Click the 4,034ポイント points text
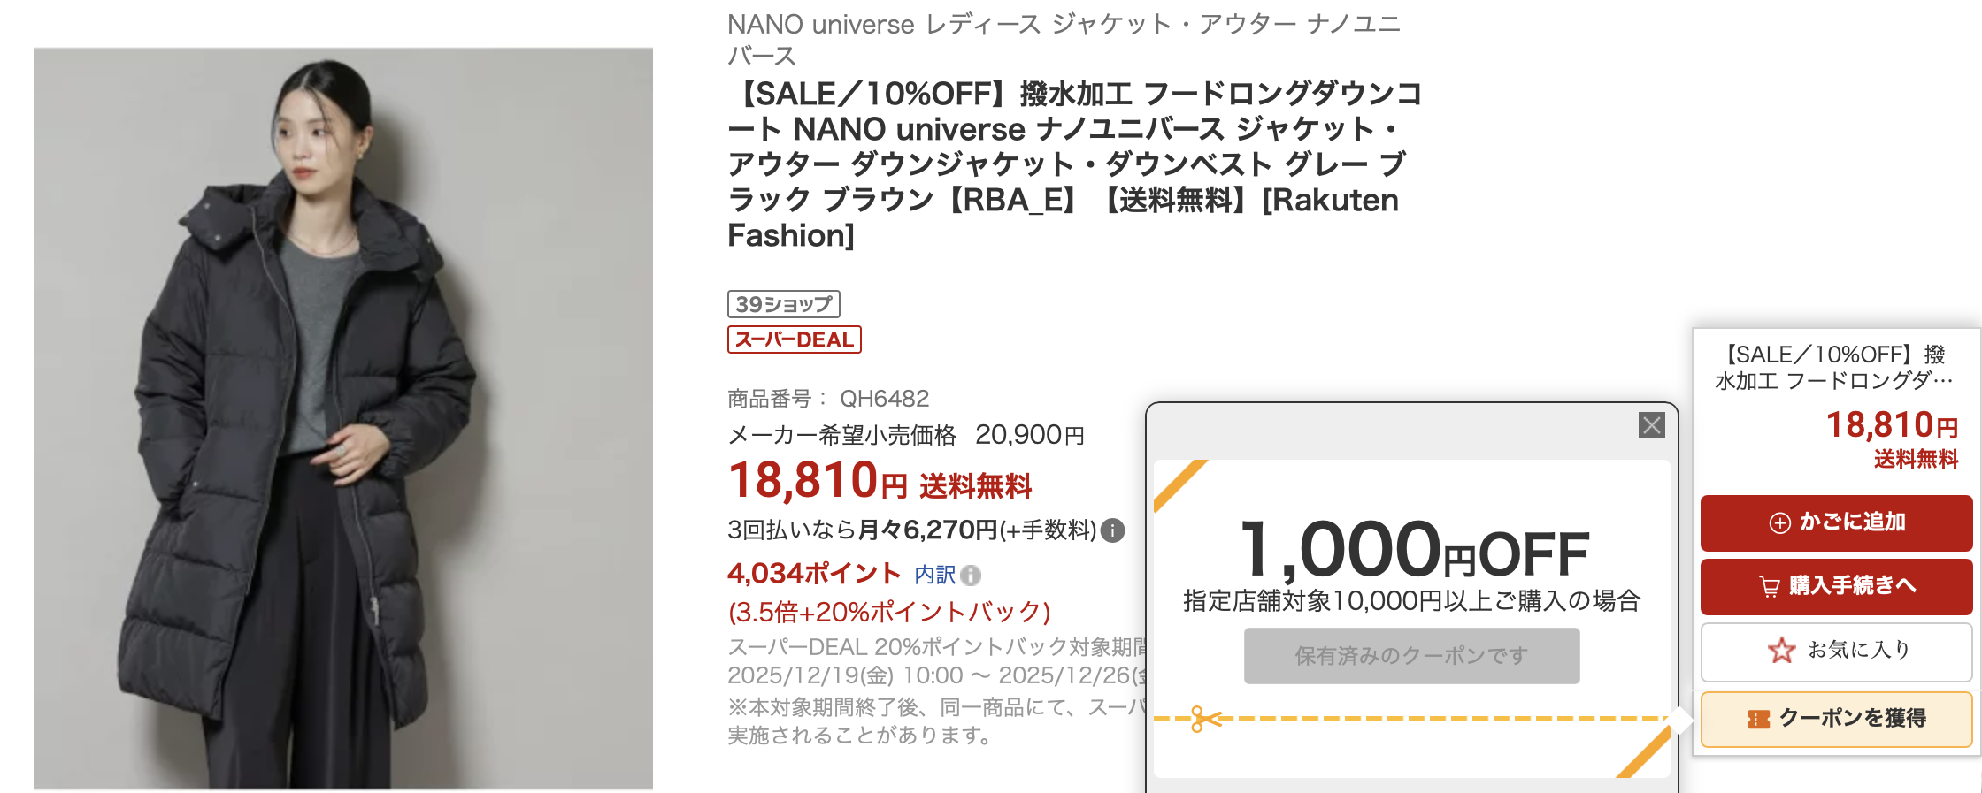 pyautogui.click(x=813, y=574)
